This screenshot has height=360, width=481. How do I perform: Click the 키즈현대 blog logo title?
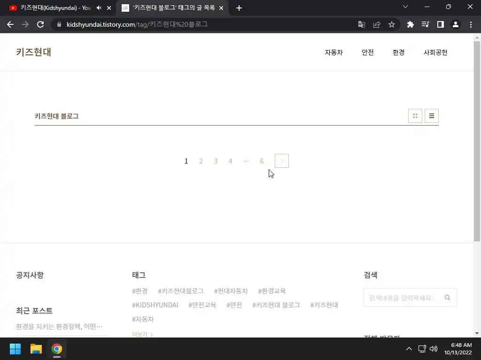point(34,52)
